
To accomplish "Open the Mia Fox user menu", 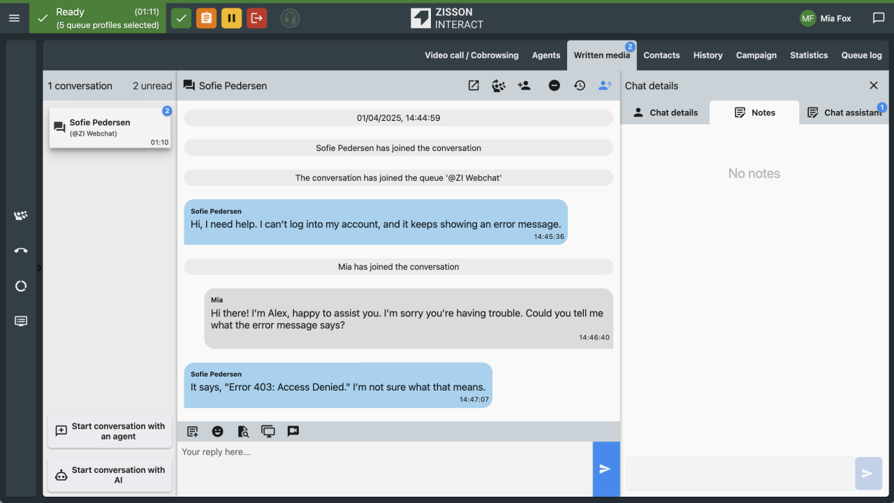I will pyautogui.click(x=826, y=18).
